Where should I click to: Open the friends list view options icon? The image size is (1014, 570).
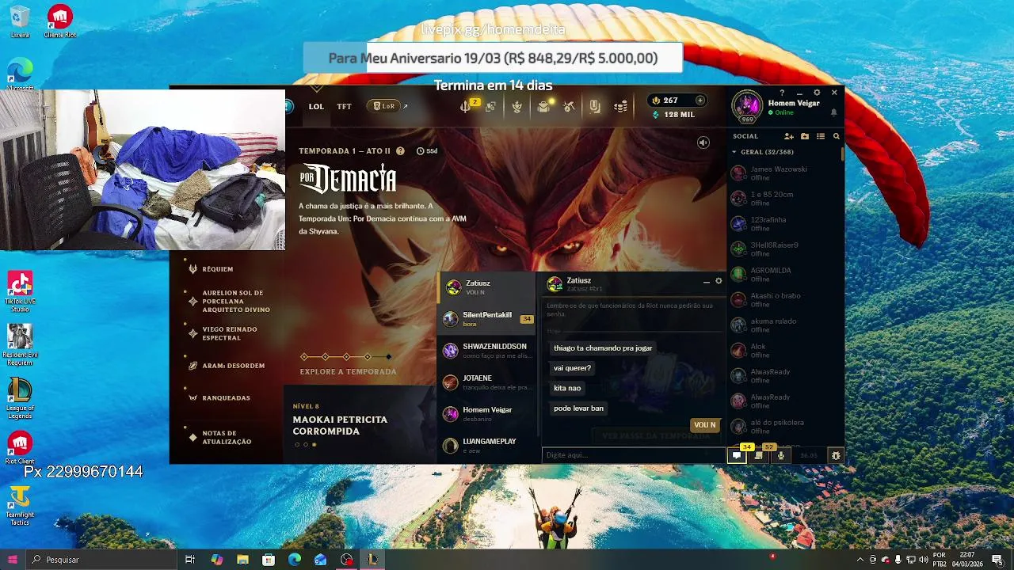tap(821, 136)
